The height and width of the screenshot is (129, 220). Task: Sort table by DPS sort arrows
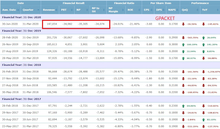tap(164, 10)
